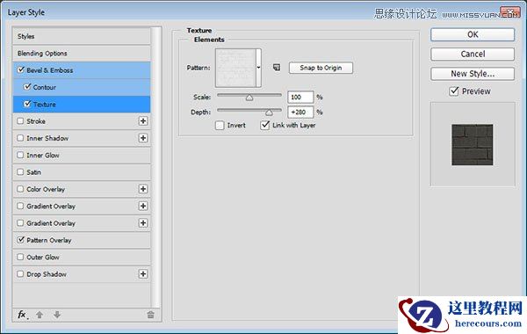Check the Invert texture checkbox
The height and width of the screenshot is (334, 527).
220,126
